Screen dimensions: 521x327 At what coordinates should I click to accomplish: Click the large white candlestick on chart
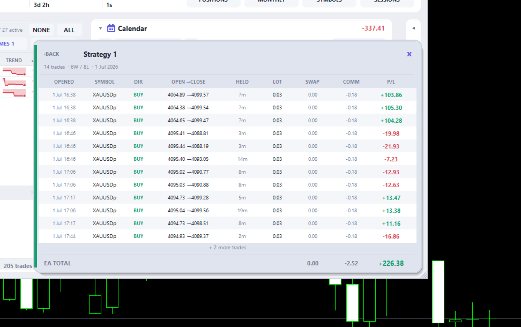[x=438, y=292]
